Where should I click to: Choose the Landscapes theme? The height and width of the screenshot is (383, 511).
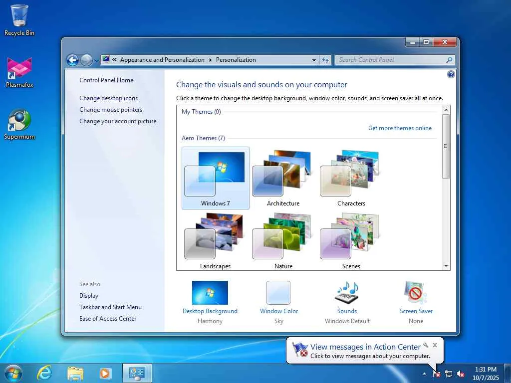click(x=216, y=241)
